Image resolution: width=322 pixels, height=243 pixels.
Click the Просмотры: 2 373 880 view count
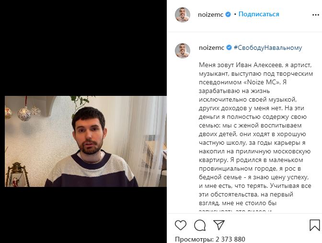pyautogui.click(x=210, y=239)
